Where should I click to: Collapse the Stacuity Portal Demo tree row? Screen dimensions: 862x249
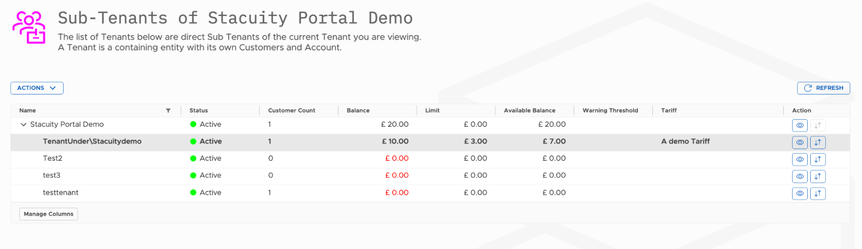point(23,124)
